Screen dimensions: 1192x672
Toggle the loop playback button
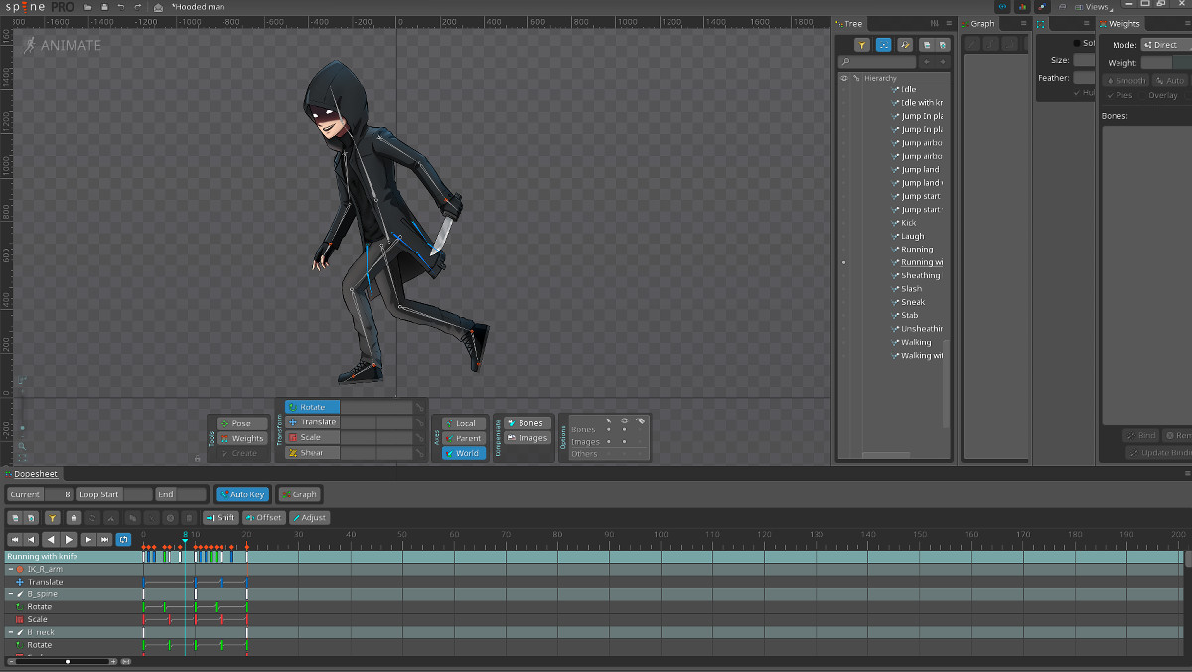click(x=123, y=540)
